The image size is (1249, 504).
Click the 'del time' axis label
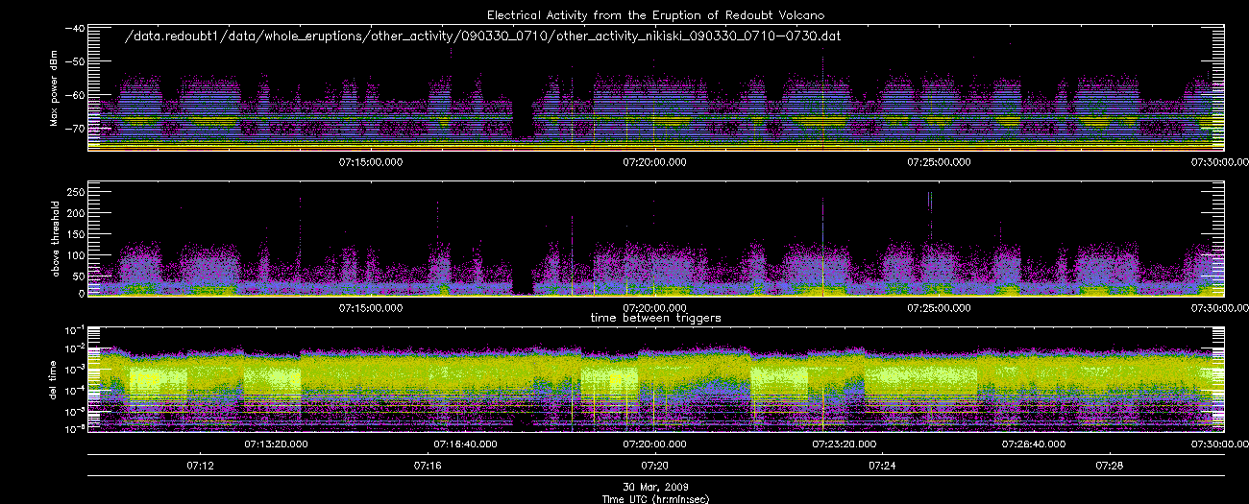(x=54, y=379)
